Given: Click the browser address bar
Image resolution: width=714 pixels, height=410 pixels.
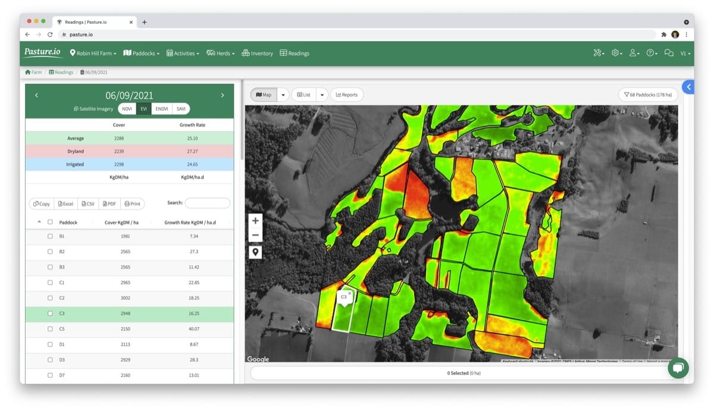Looking at the screenshot, I should (357, 35).
